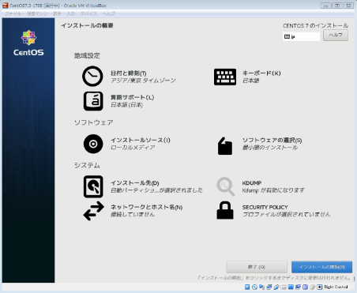
Task: Open ネットワークとホスト名 arrows icon
Action: (93, 211)
